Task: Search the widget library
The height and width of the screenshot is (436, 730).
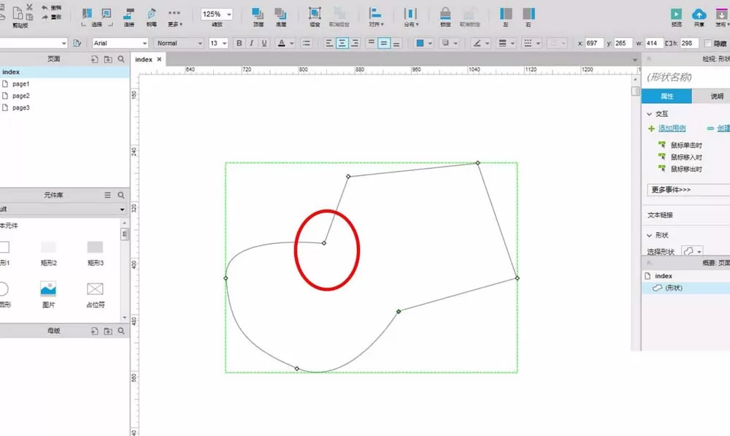Action: [x=121, y=195]
